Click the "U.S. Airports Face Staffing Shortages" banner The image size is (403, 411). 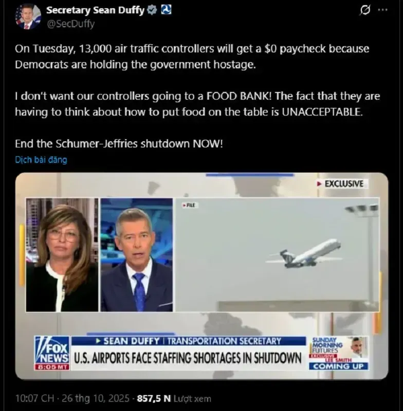coord(188,358)
